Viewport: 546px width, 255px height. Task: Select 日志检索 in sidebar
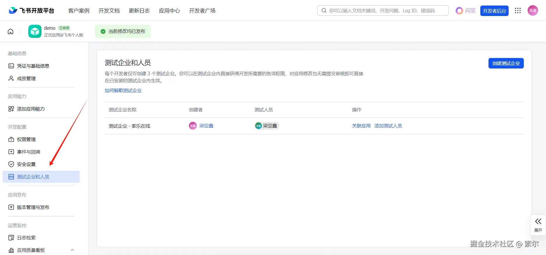(41, 238)
